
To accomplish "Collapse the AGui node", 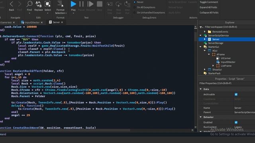I will coord(205,50).
